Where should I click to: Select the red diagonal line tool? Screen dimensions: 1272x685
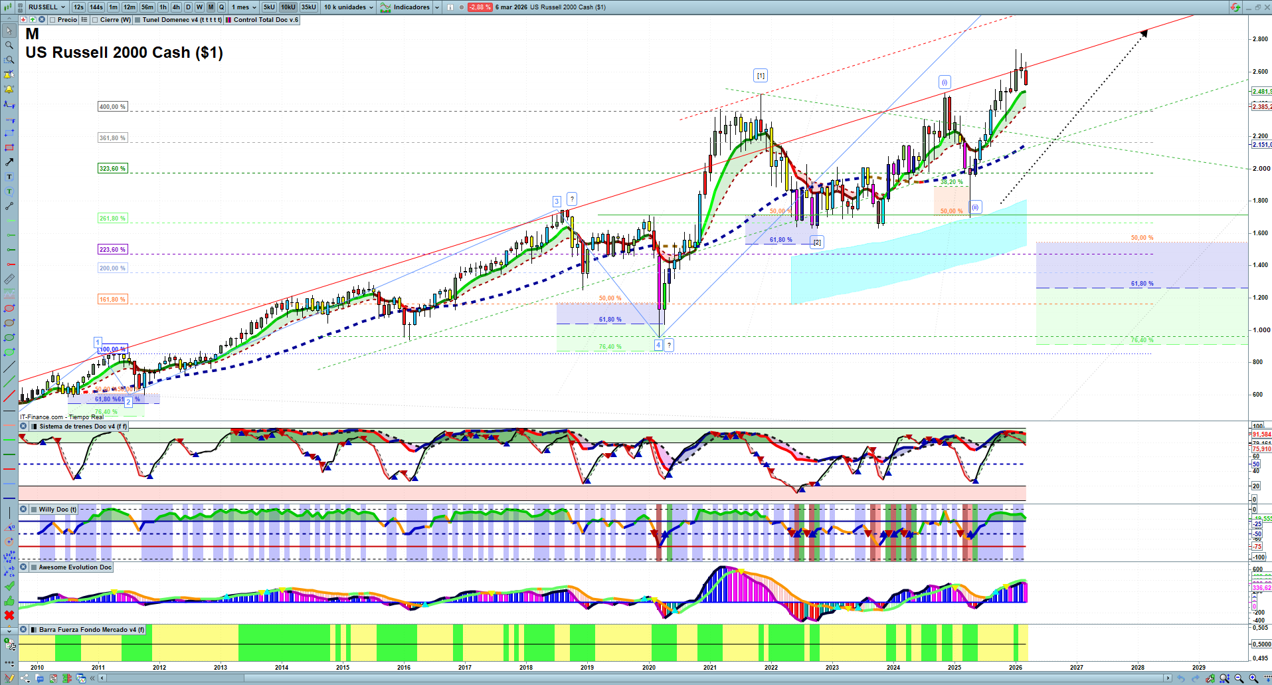pos(9,396)
